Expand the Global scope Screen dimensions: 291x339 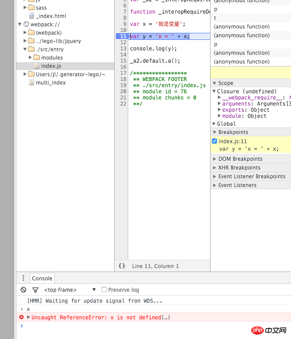coord(214,124)
